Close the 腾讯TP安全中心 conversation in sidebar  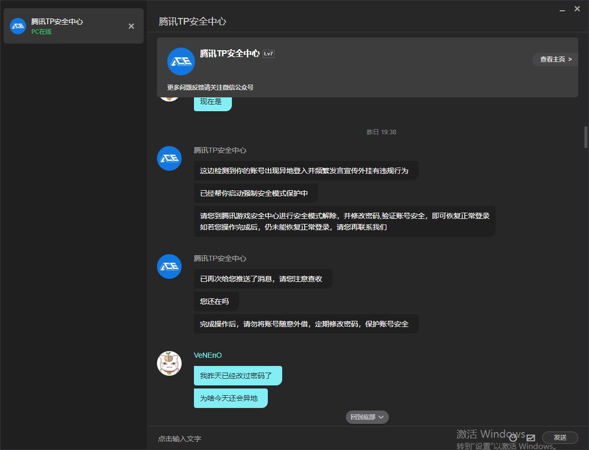131,26
